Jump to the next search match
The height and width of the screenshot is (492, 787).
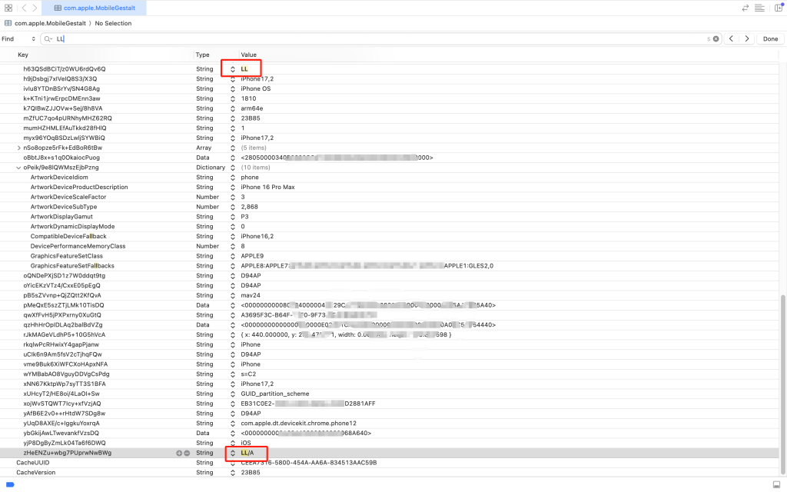coord(746,38)
